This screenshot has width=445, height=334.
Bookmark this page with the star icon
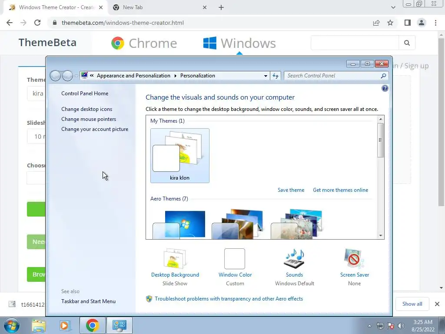390,23
